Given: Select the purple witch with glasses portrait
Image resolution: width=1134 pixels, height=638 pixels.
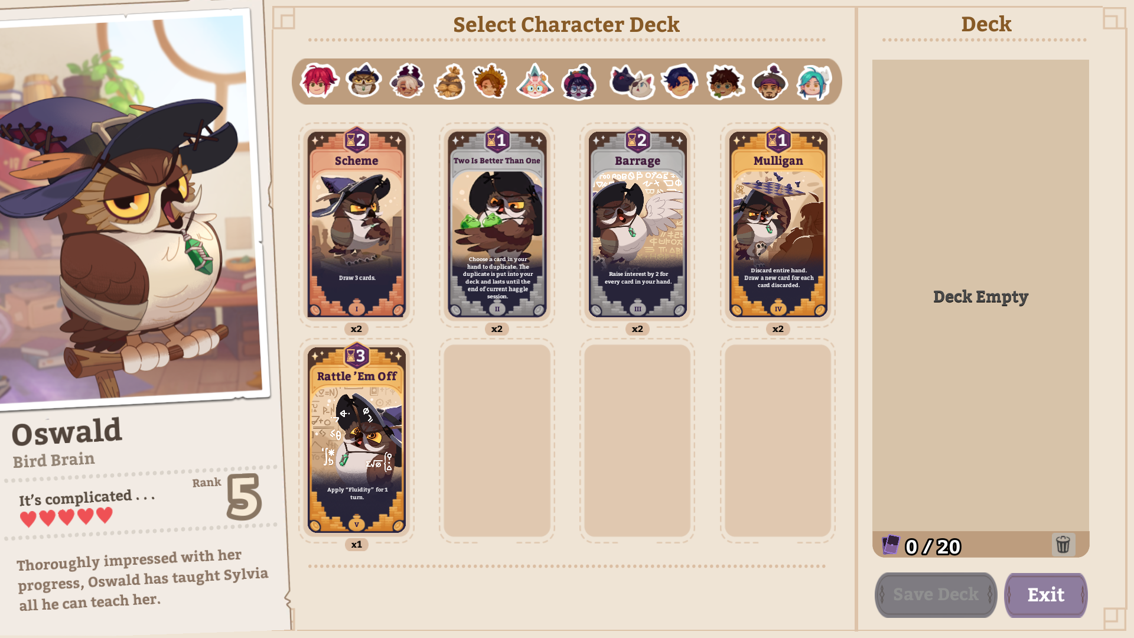Looking at the screenshot, I should click(578, 82).
